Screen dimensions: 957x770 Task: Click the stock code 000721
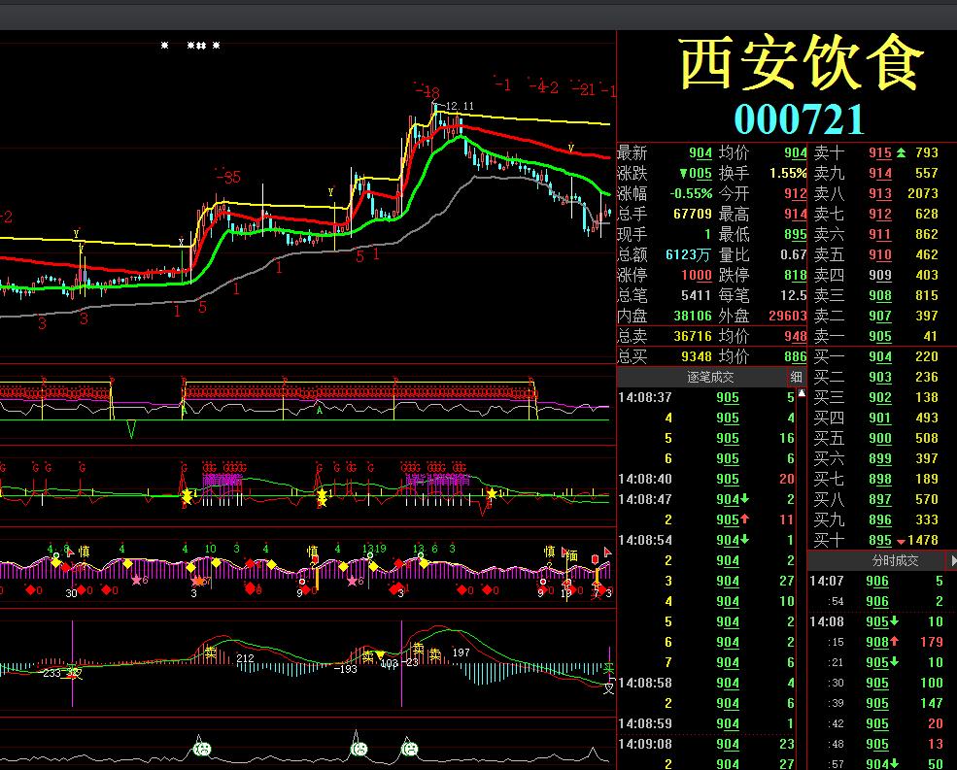click(x=800, y=118)
